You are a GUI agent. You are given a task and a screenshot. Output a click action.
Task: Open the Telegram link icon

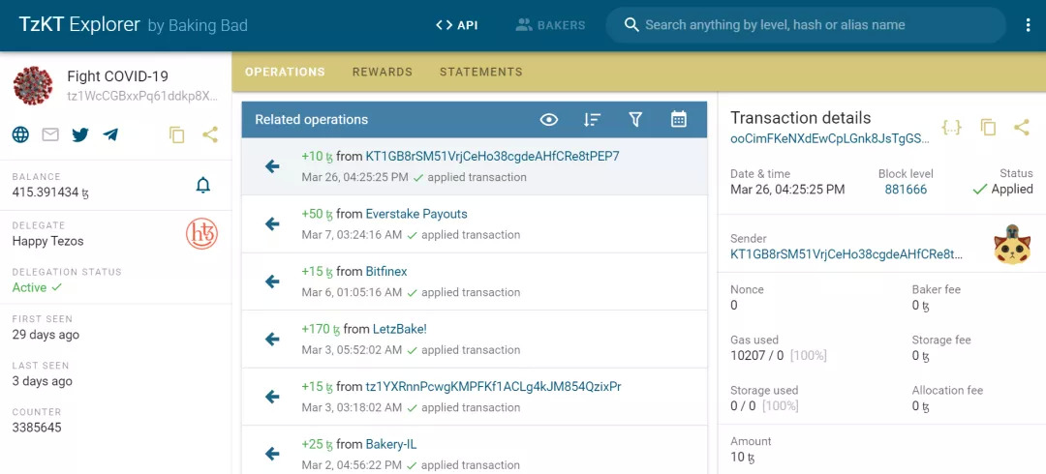[110, 134]
